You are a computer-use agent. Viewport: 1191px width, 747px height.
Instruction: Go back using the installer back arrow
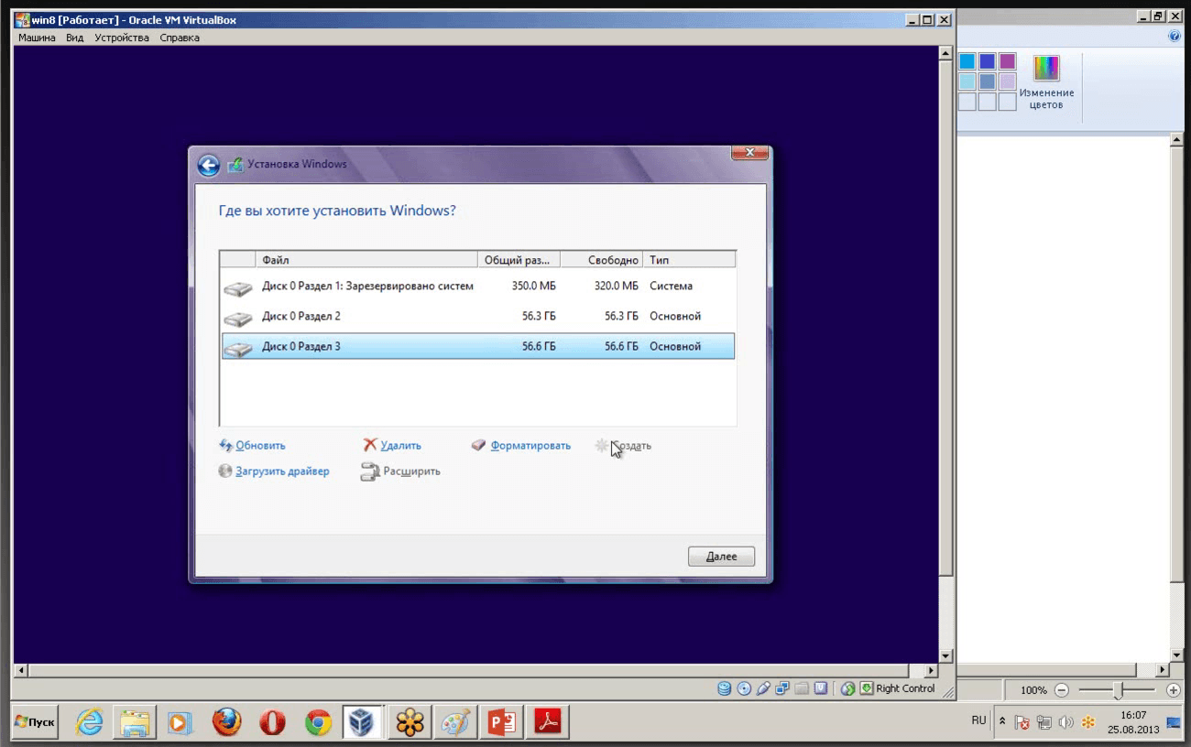208,165
